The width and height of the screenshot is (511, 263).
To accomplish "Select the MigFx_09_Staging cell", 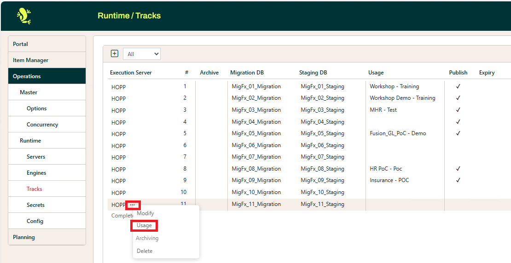I will click(x=322, y=180).
